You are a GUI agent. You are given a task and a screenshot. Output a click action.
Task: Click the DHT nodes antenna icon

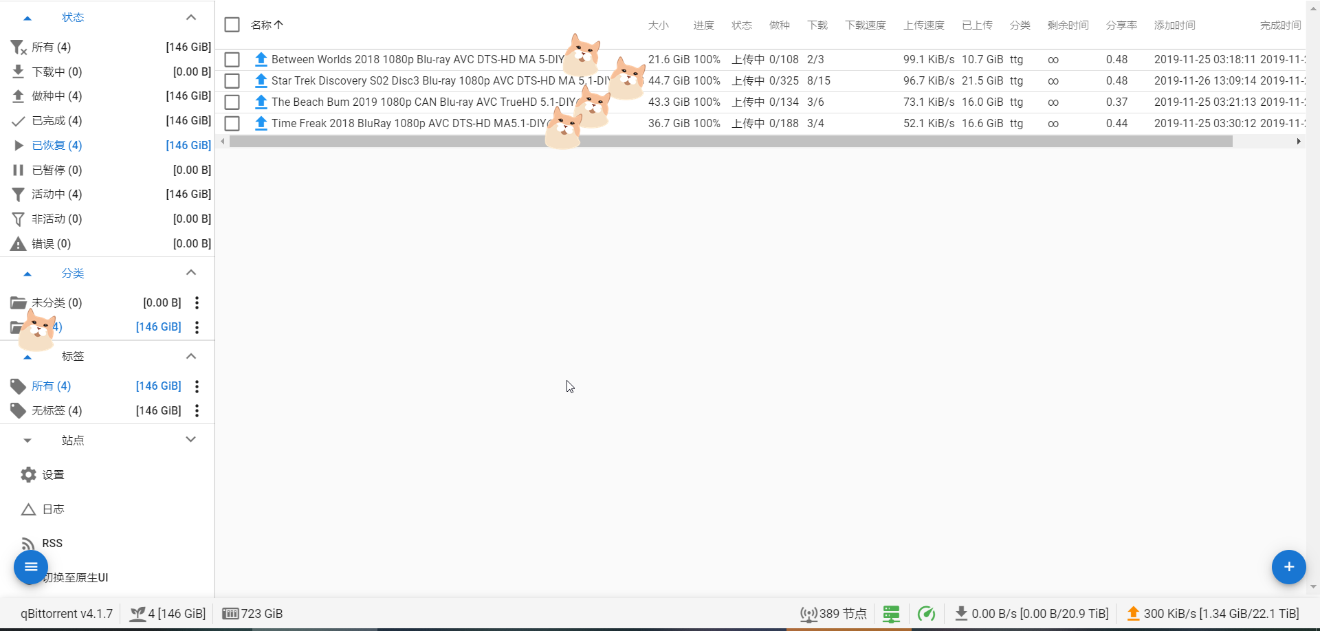tap(808, 614)
